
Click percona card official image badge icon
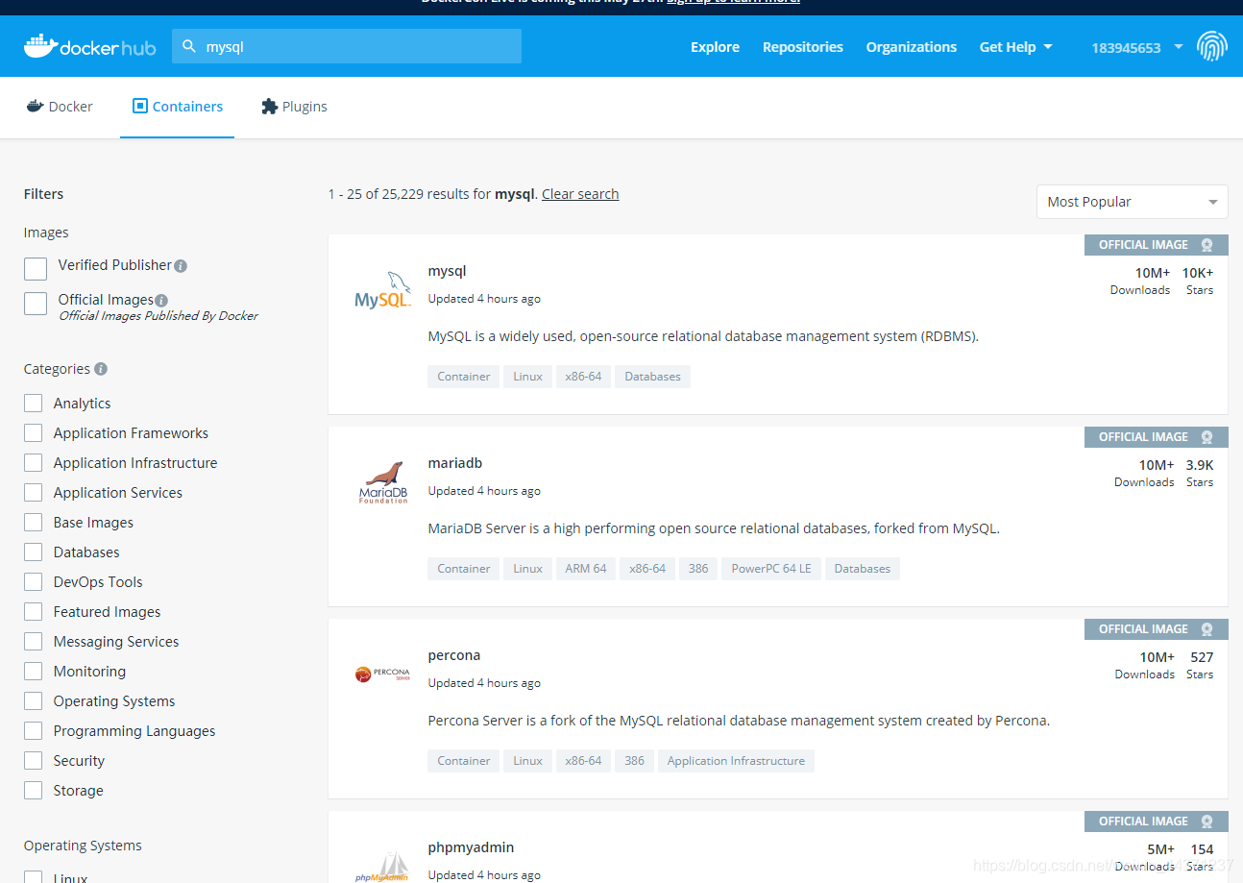tap(1206, 629)
